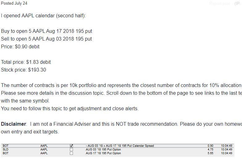Click the bold Disclaimer word
This screenshot has height=161, width=242.
(13, 124)
